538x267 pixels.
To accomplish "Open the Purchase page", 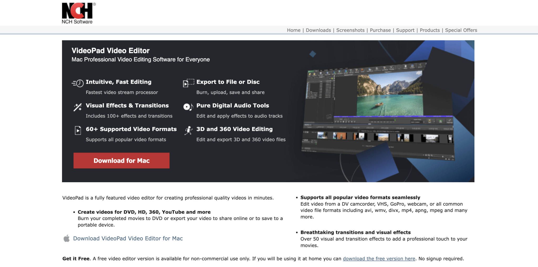I will 380,30.
